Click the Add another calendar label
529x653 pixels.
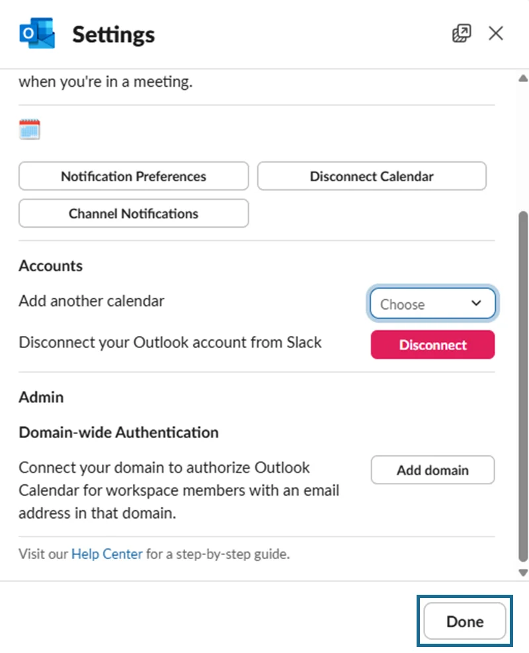click(x=91, y=301)
